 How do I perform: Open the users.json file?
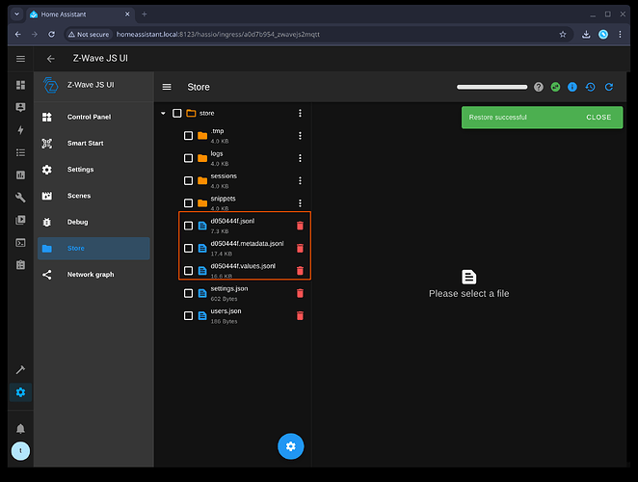pyautogui.click(x=226, y=311)
